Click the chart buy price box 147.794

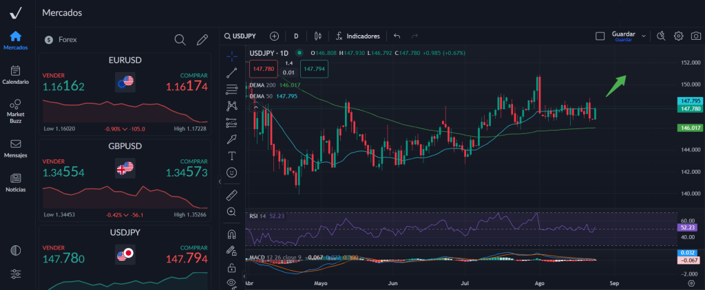[315, 69]
